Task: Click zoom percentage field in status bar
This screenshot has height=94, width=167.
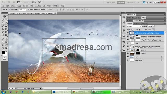Action: (x=11, y=89)
